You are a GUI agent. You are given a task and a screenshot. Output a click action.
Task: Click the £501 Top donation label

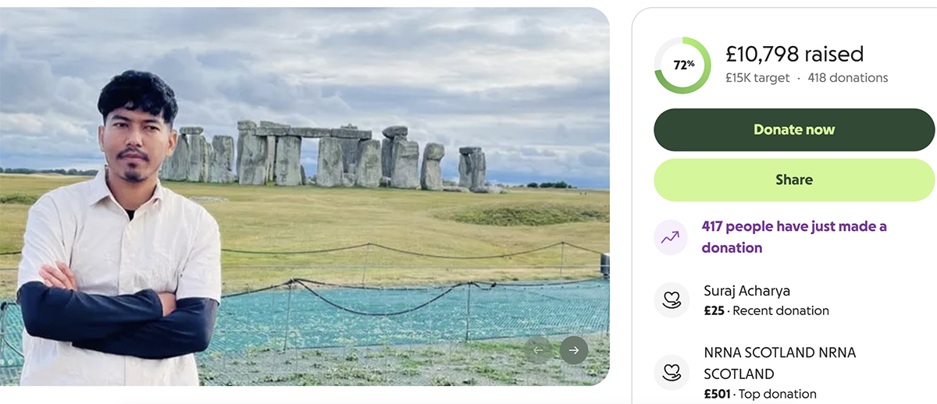click(760, 394)
